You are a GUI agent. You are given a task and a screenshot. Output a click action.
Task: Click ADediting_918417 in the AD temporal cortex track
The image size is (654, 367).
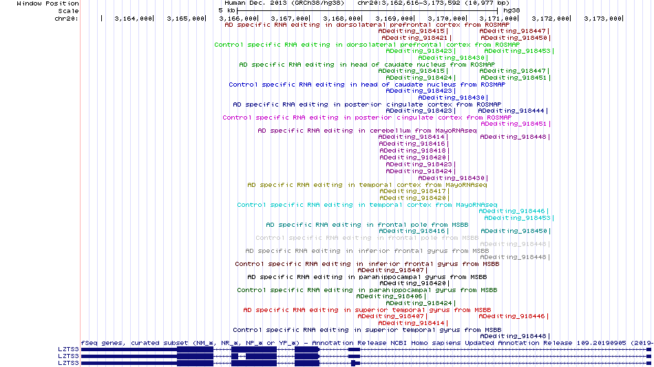[414, 191]
